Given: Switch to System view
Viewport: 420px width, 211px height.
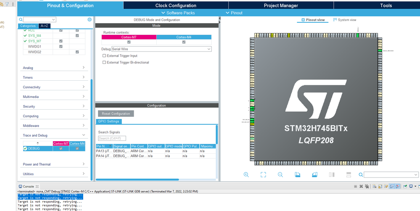Looking at the screenshot, I should coord(345,20).
